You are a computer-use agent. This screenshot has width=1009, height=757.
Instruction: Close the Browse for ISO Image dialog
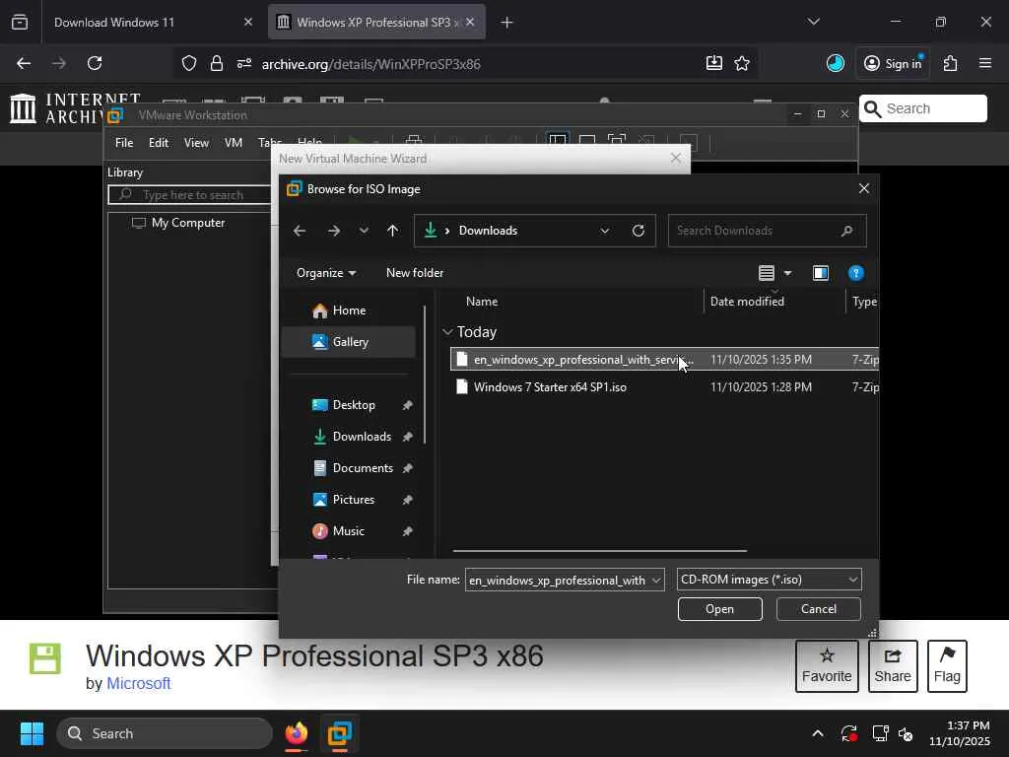pyautogui.click(x=863, y=188)
